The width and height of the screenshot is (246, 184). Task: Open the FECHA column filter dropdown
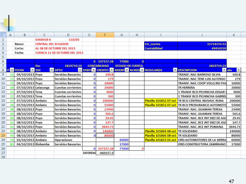pos(32,70)
